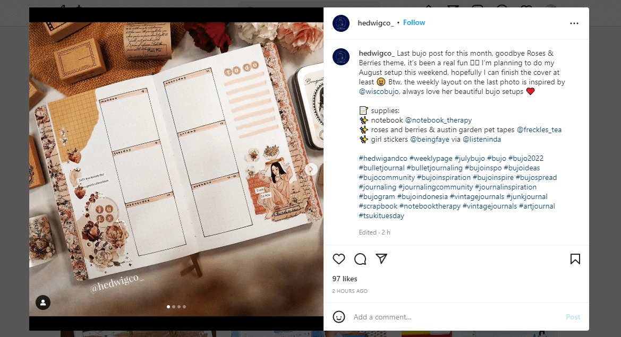
Task: Open the #tsukituesday hashtag
Action: pyautogui.click(x=381, y=216)
